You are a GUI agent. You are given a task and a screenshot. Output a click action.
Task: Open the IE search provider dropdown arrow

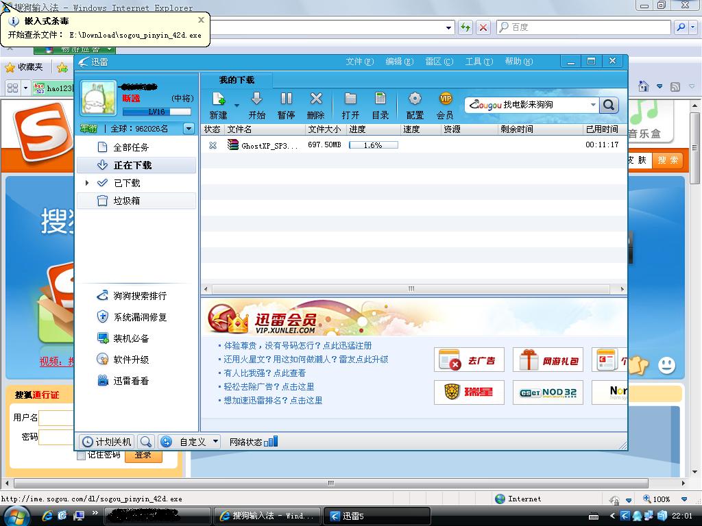(x=693, y=27)
